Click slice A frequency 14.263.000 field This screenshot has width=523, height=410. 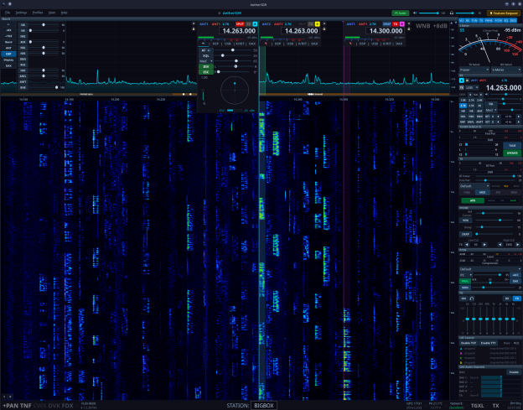pyautogui.click(x=239, y=31)
